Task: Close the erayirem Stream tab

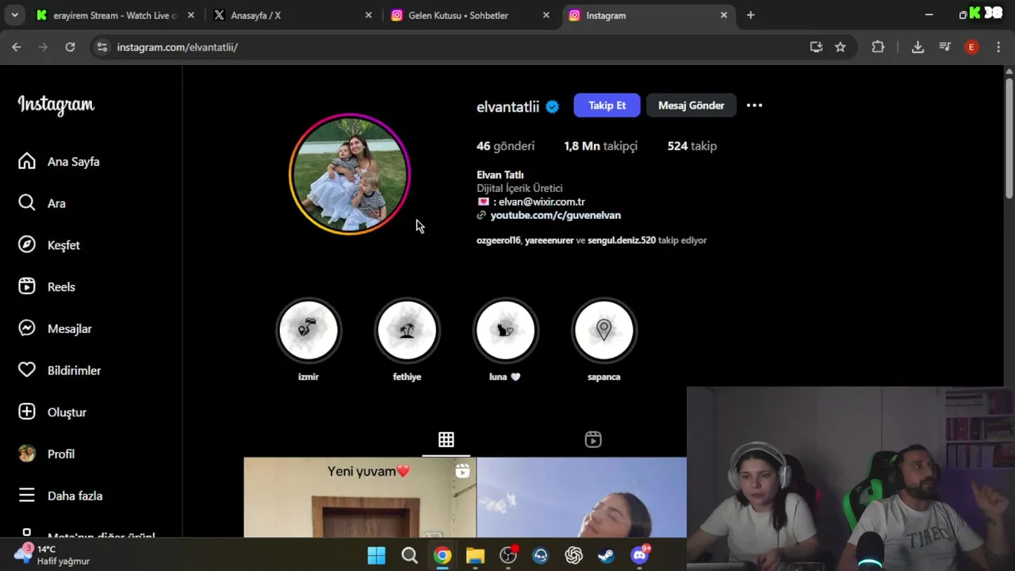Action: [190, 15]
